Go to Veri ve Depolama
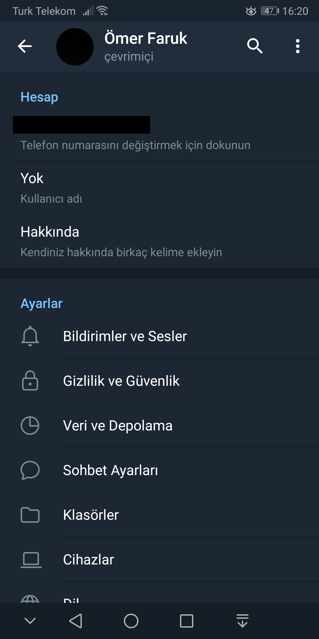The height and width of the screenshot is (639, 319). click(x=118, y=426)
